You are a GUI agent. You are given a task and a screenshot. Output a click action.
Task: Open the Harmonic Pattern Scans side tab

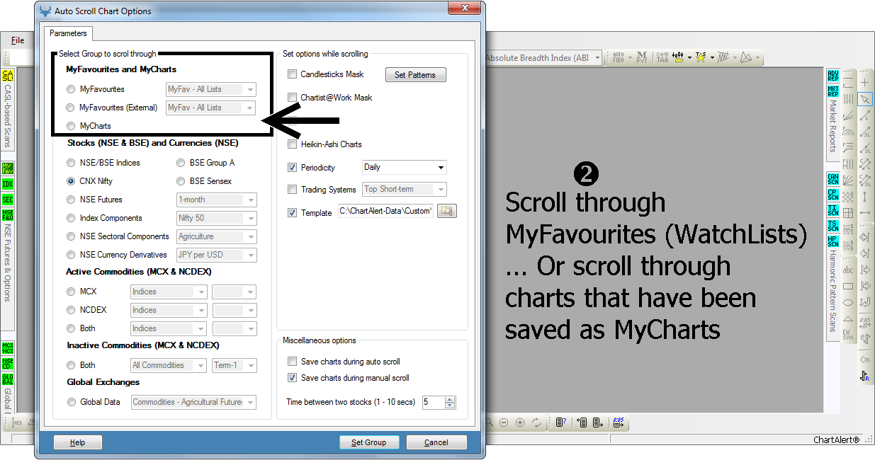(833, 292)
